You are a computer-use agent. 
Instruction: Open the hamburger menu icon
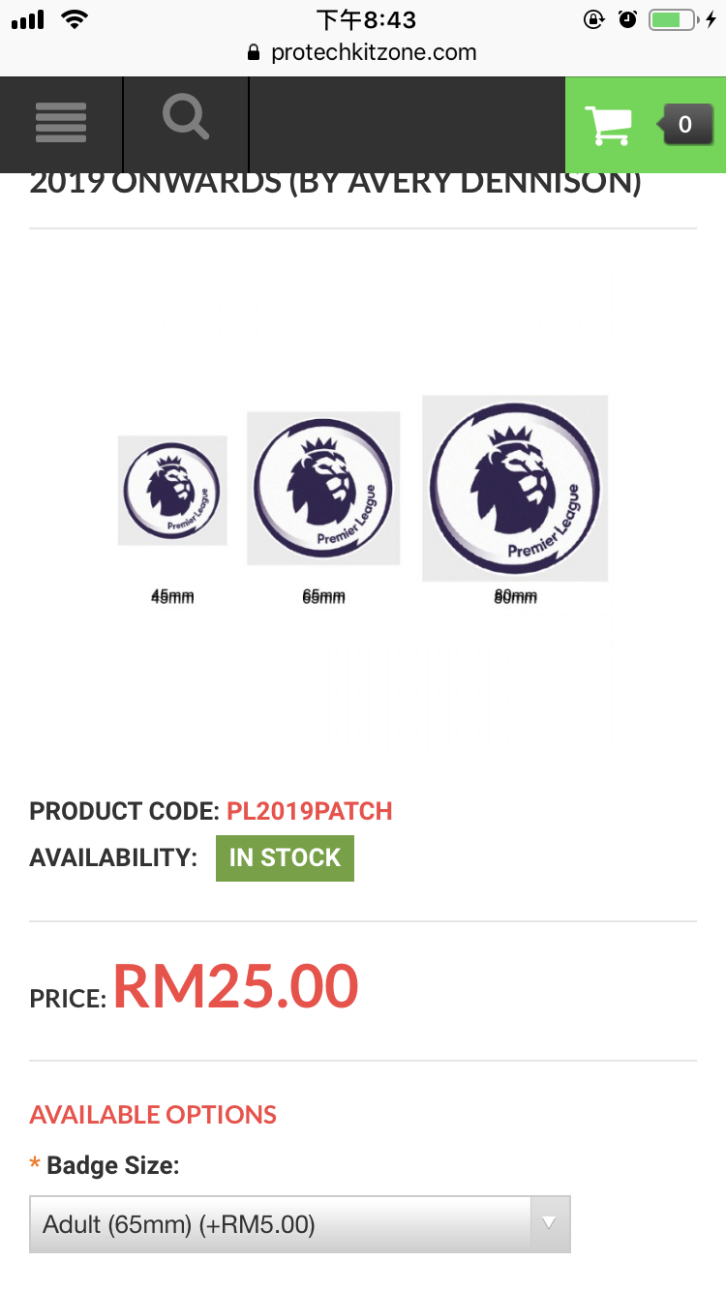[x=61, y=123]
